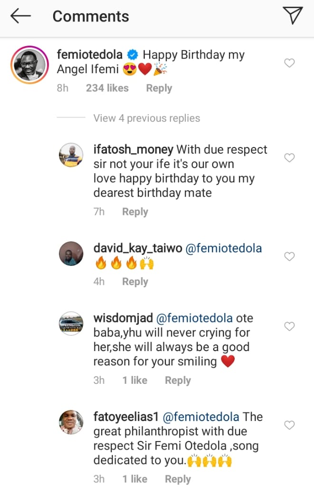
Task: Like david_kay_taiwo's comment with heart
Action: tap(289, 256)
